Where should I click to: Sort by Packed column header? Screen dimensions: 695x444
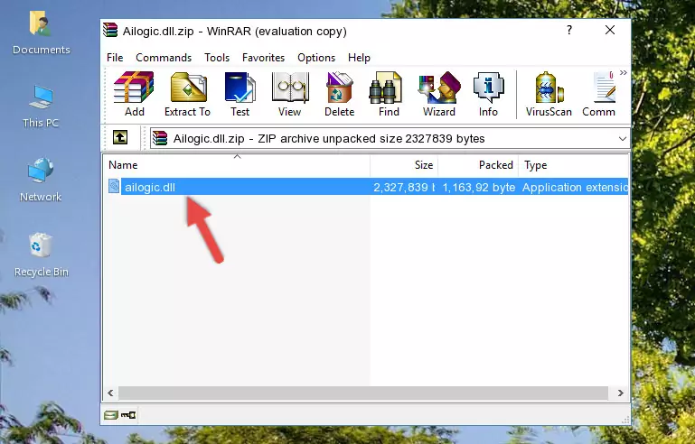coord(478,165)
